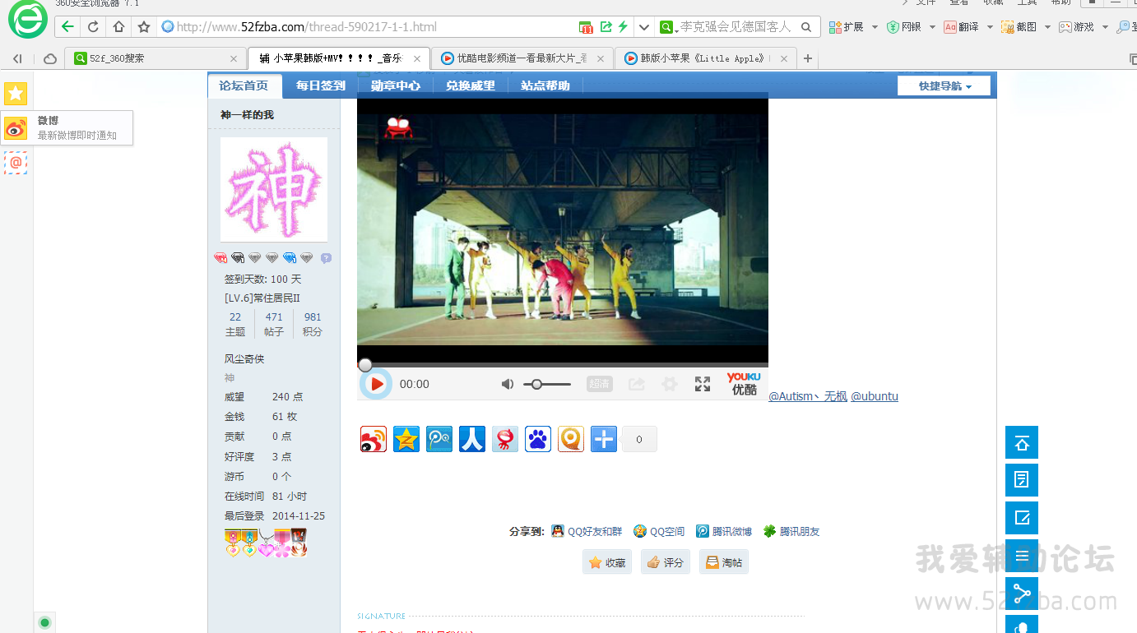The width and height of the screenshot is (1137, 633).
Task: Open the @Autism、无枫 mention link
Action: point(808,396)
